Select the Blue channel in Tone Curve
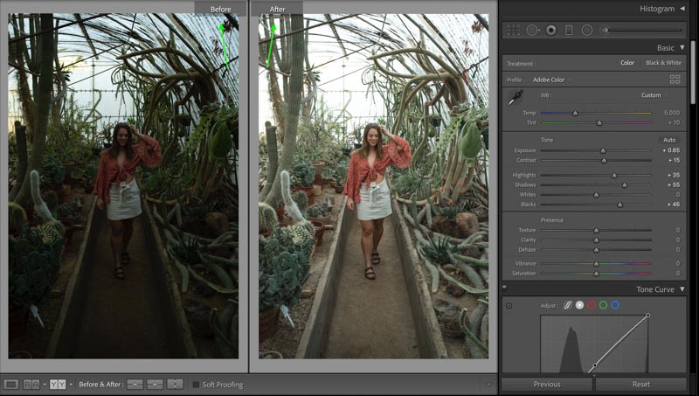This screenshot has height=396, width=699. pyautogui.click(x=615, y=305)
